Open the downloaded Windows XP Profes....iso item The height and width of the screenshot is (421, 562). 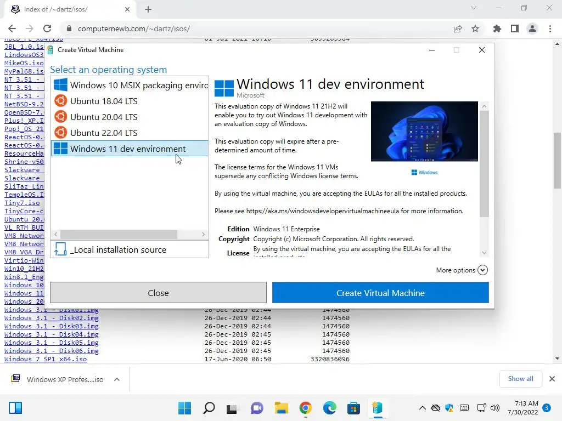(x=57, y=379)
